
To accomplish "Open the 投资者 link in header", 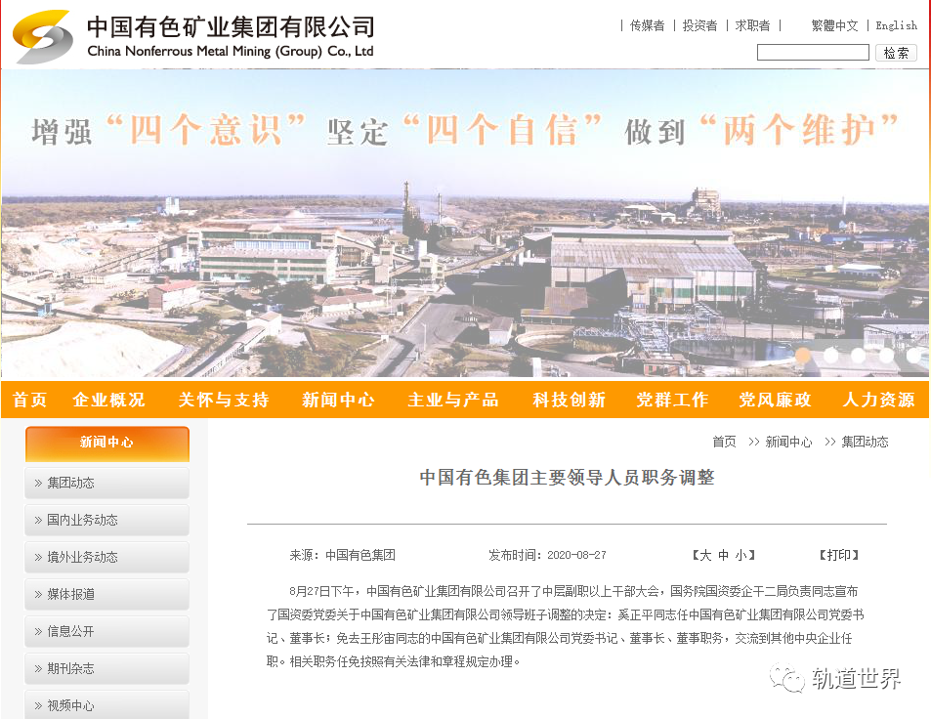I will (700, 25).
